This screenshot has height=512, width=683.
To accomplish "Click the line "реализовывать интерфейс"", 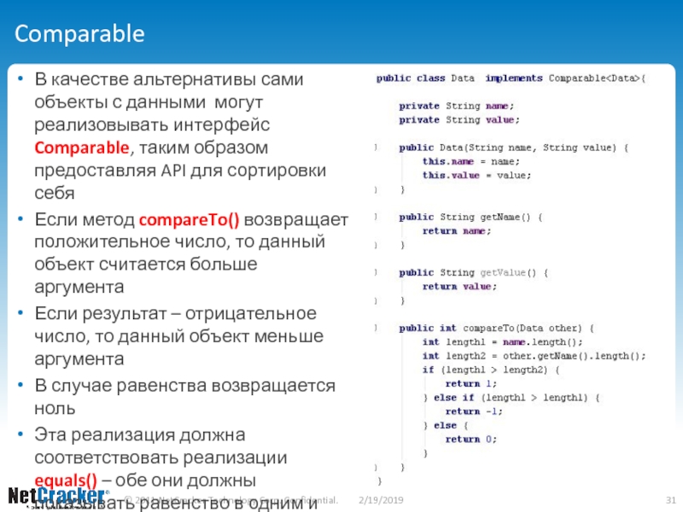I will point(152,125).
